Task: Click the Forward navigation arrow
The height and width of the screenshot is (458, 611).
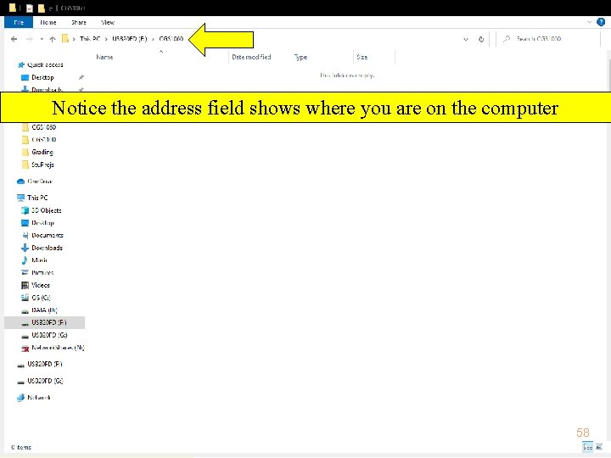Action: point(29,39)
